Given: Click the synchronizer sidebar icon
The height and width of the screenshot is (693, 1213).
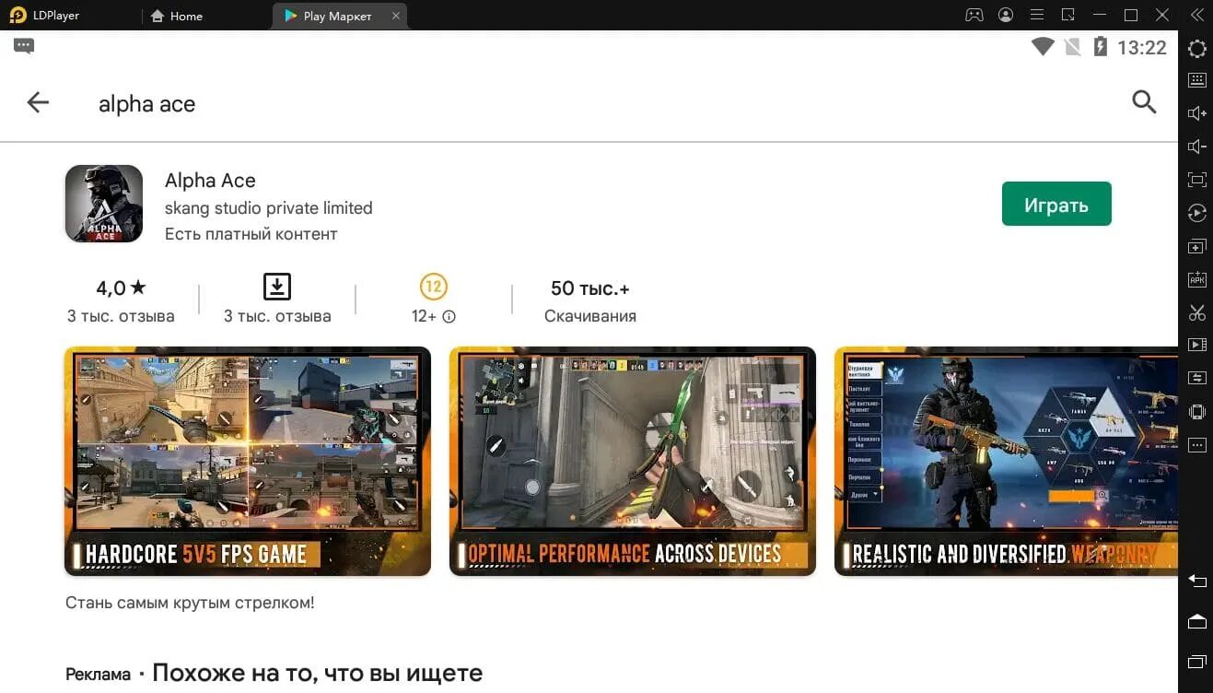Looking at the screenshot, I should point(1197,378).
